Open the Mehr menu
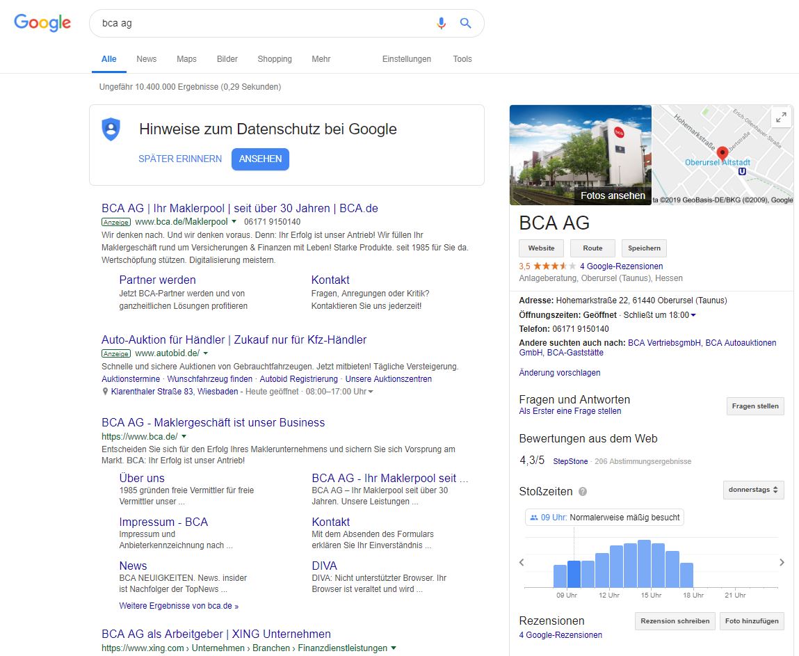Viewport: 799px width, 656px height. [321, 59]
